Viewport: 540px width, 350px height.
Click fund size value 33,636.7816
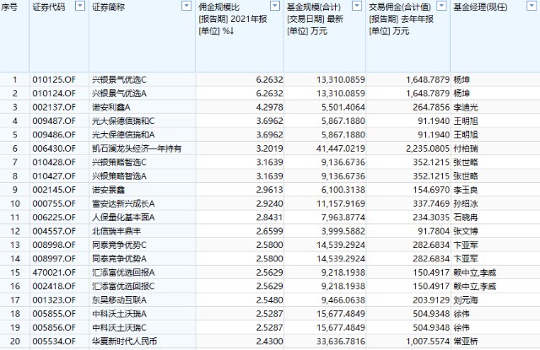[340, 341]
